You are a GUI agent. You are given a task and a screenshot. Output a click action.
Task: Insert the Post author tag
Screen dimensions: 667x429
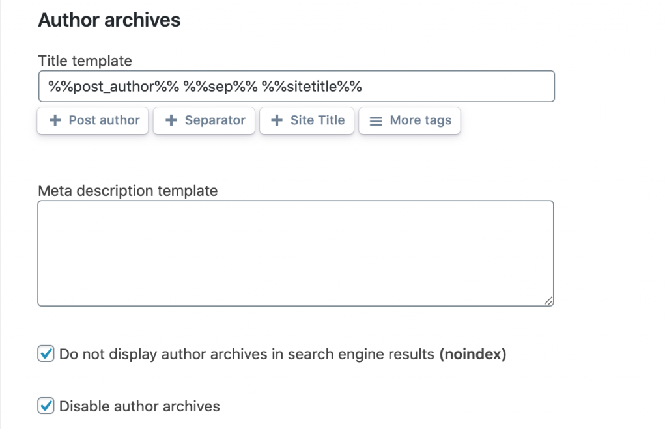pos(93,120)
